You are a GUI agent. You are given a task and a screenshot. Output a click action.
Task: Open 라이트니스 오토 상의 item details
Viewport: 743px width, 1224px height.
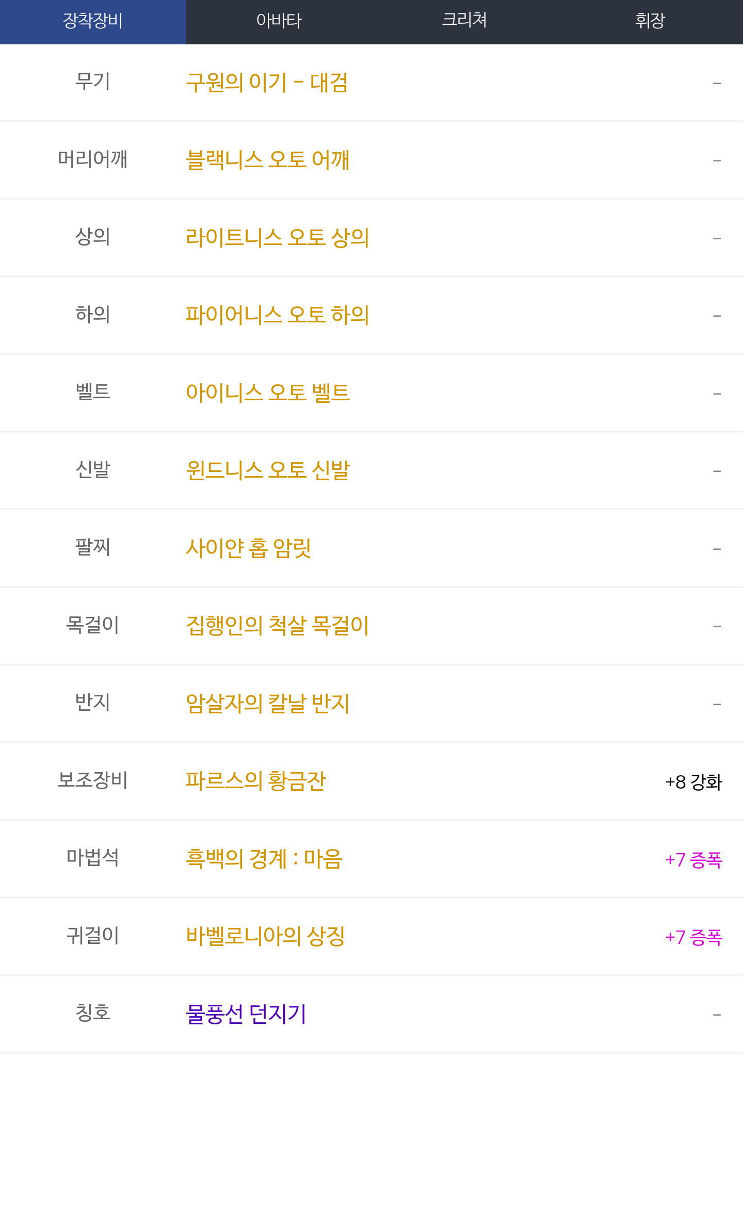click(278, 238)
